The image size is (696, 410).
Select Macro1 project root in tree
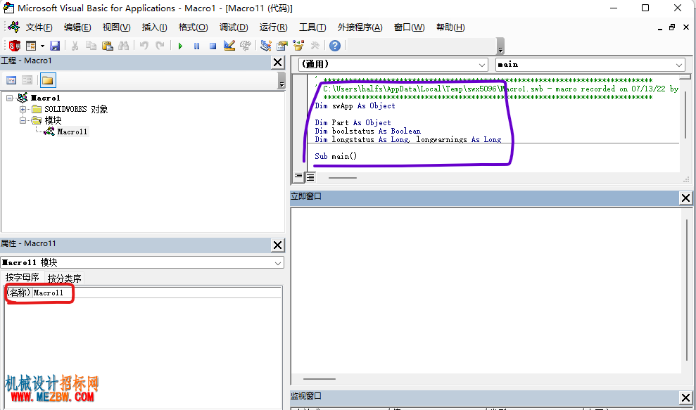[45, 98]
